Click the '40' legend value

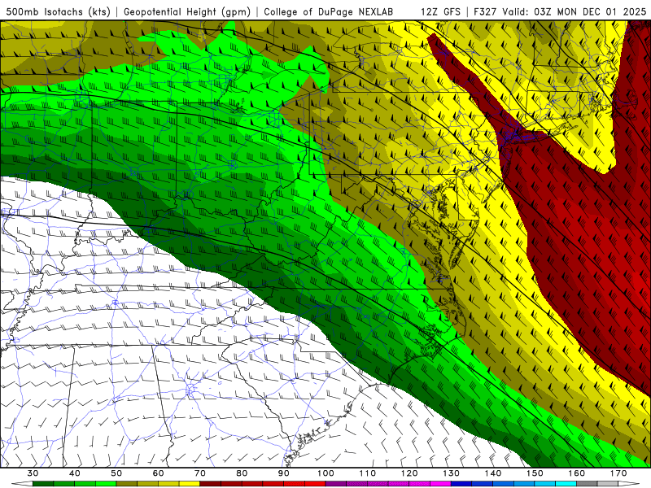click(x=75, y=473)
